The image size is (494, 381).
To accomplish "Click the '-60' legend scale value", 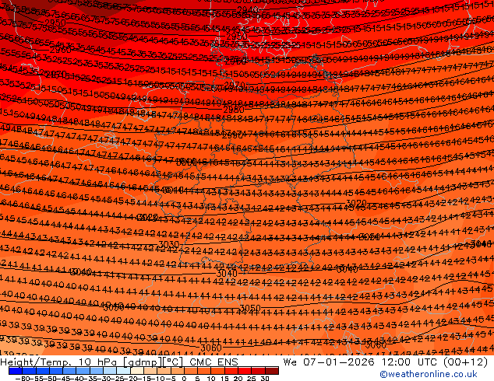I will (x=22, y=378).
